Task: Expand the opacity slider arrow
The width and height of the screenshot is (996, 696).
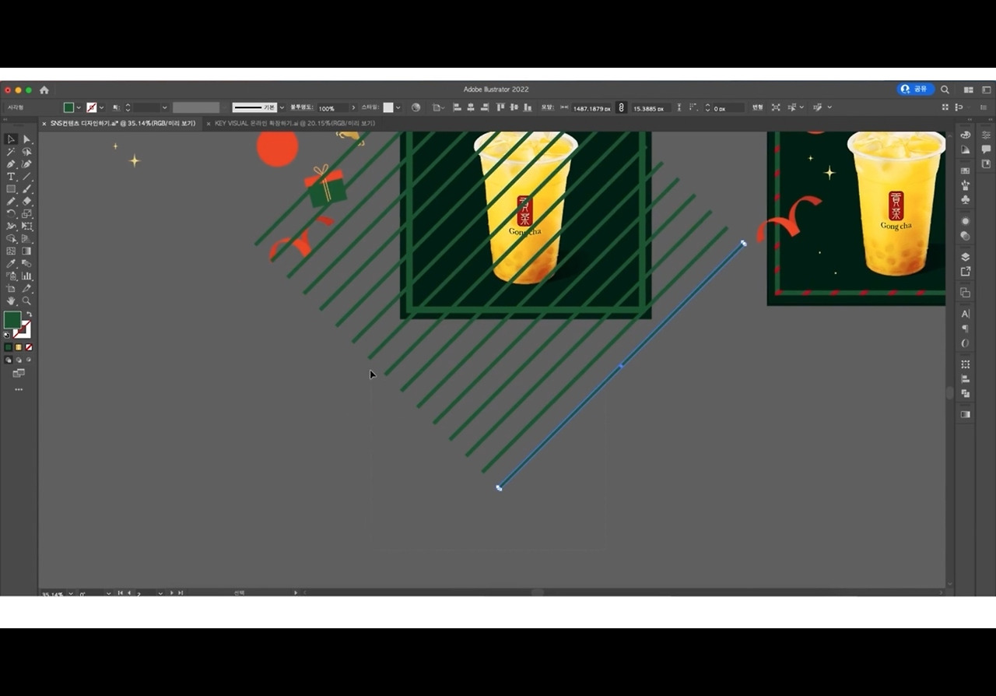Action: pyautogui.click(x=353, y=107)
